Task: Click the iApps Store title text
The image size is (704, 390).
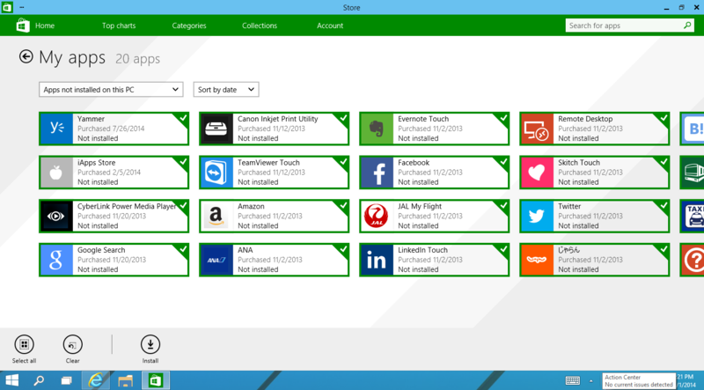Action: tap(96, 163)
